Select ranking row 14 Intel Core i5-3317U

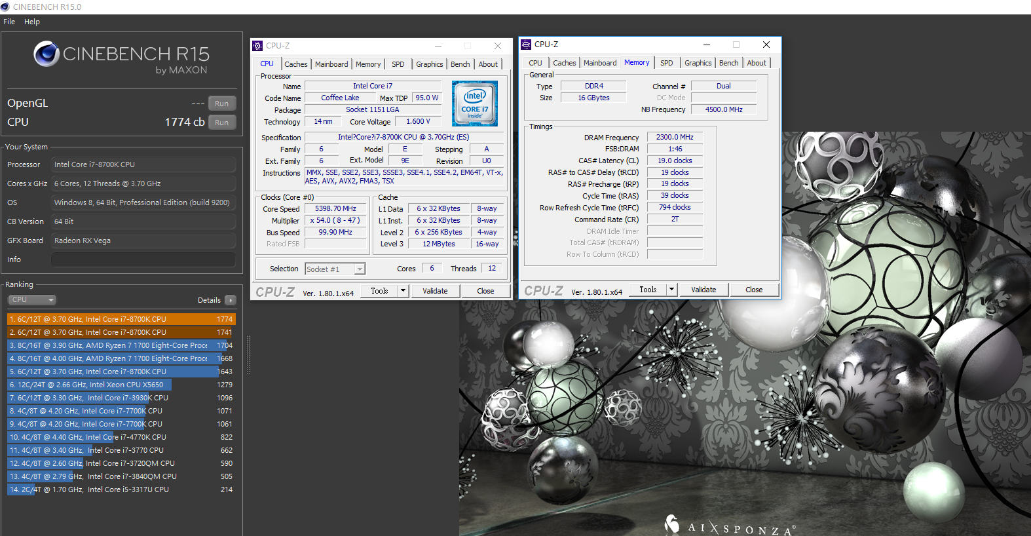tap(122, 489)
